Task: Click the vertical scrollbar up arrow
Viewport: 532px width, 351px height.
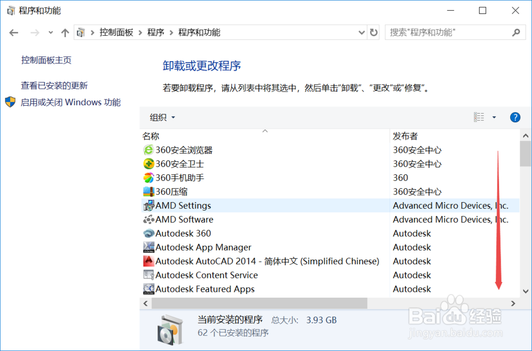Action: coord(526,136)
